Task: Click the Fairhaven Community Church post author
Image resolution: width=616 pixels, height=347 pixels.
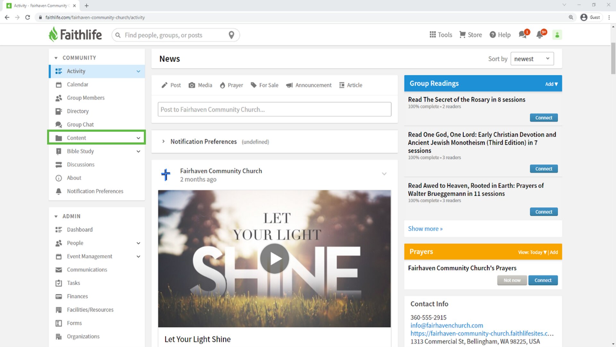Action: pos(221,171)
